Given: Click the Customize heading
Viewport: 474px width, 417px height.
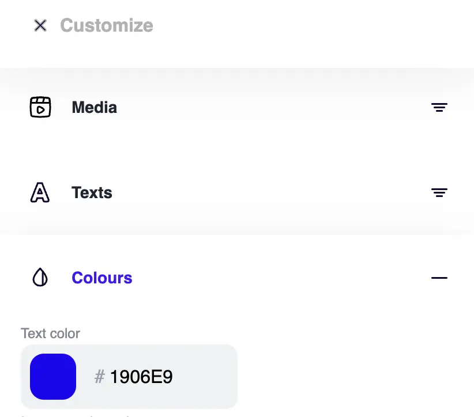Looking at the screenshot, I should [106, 25].
